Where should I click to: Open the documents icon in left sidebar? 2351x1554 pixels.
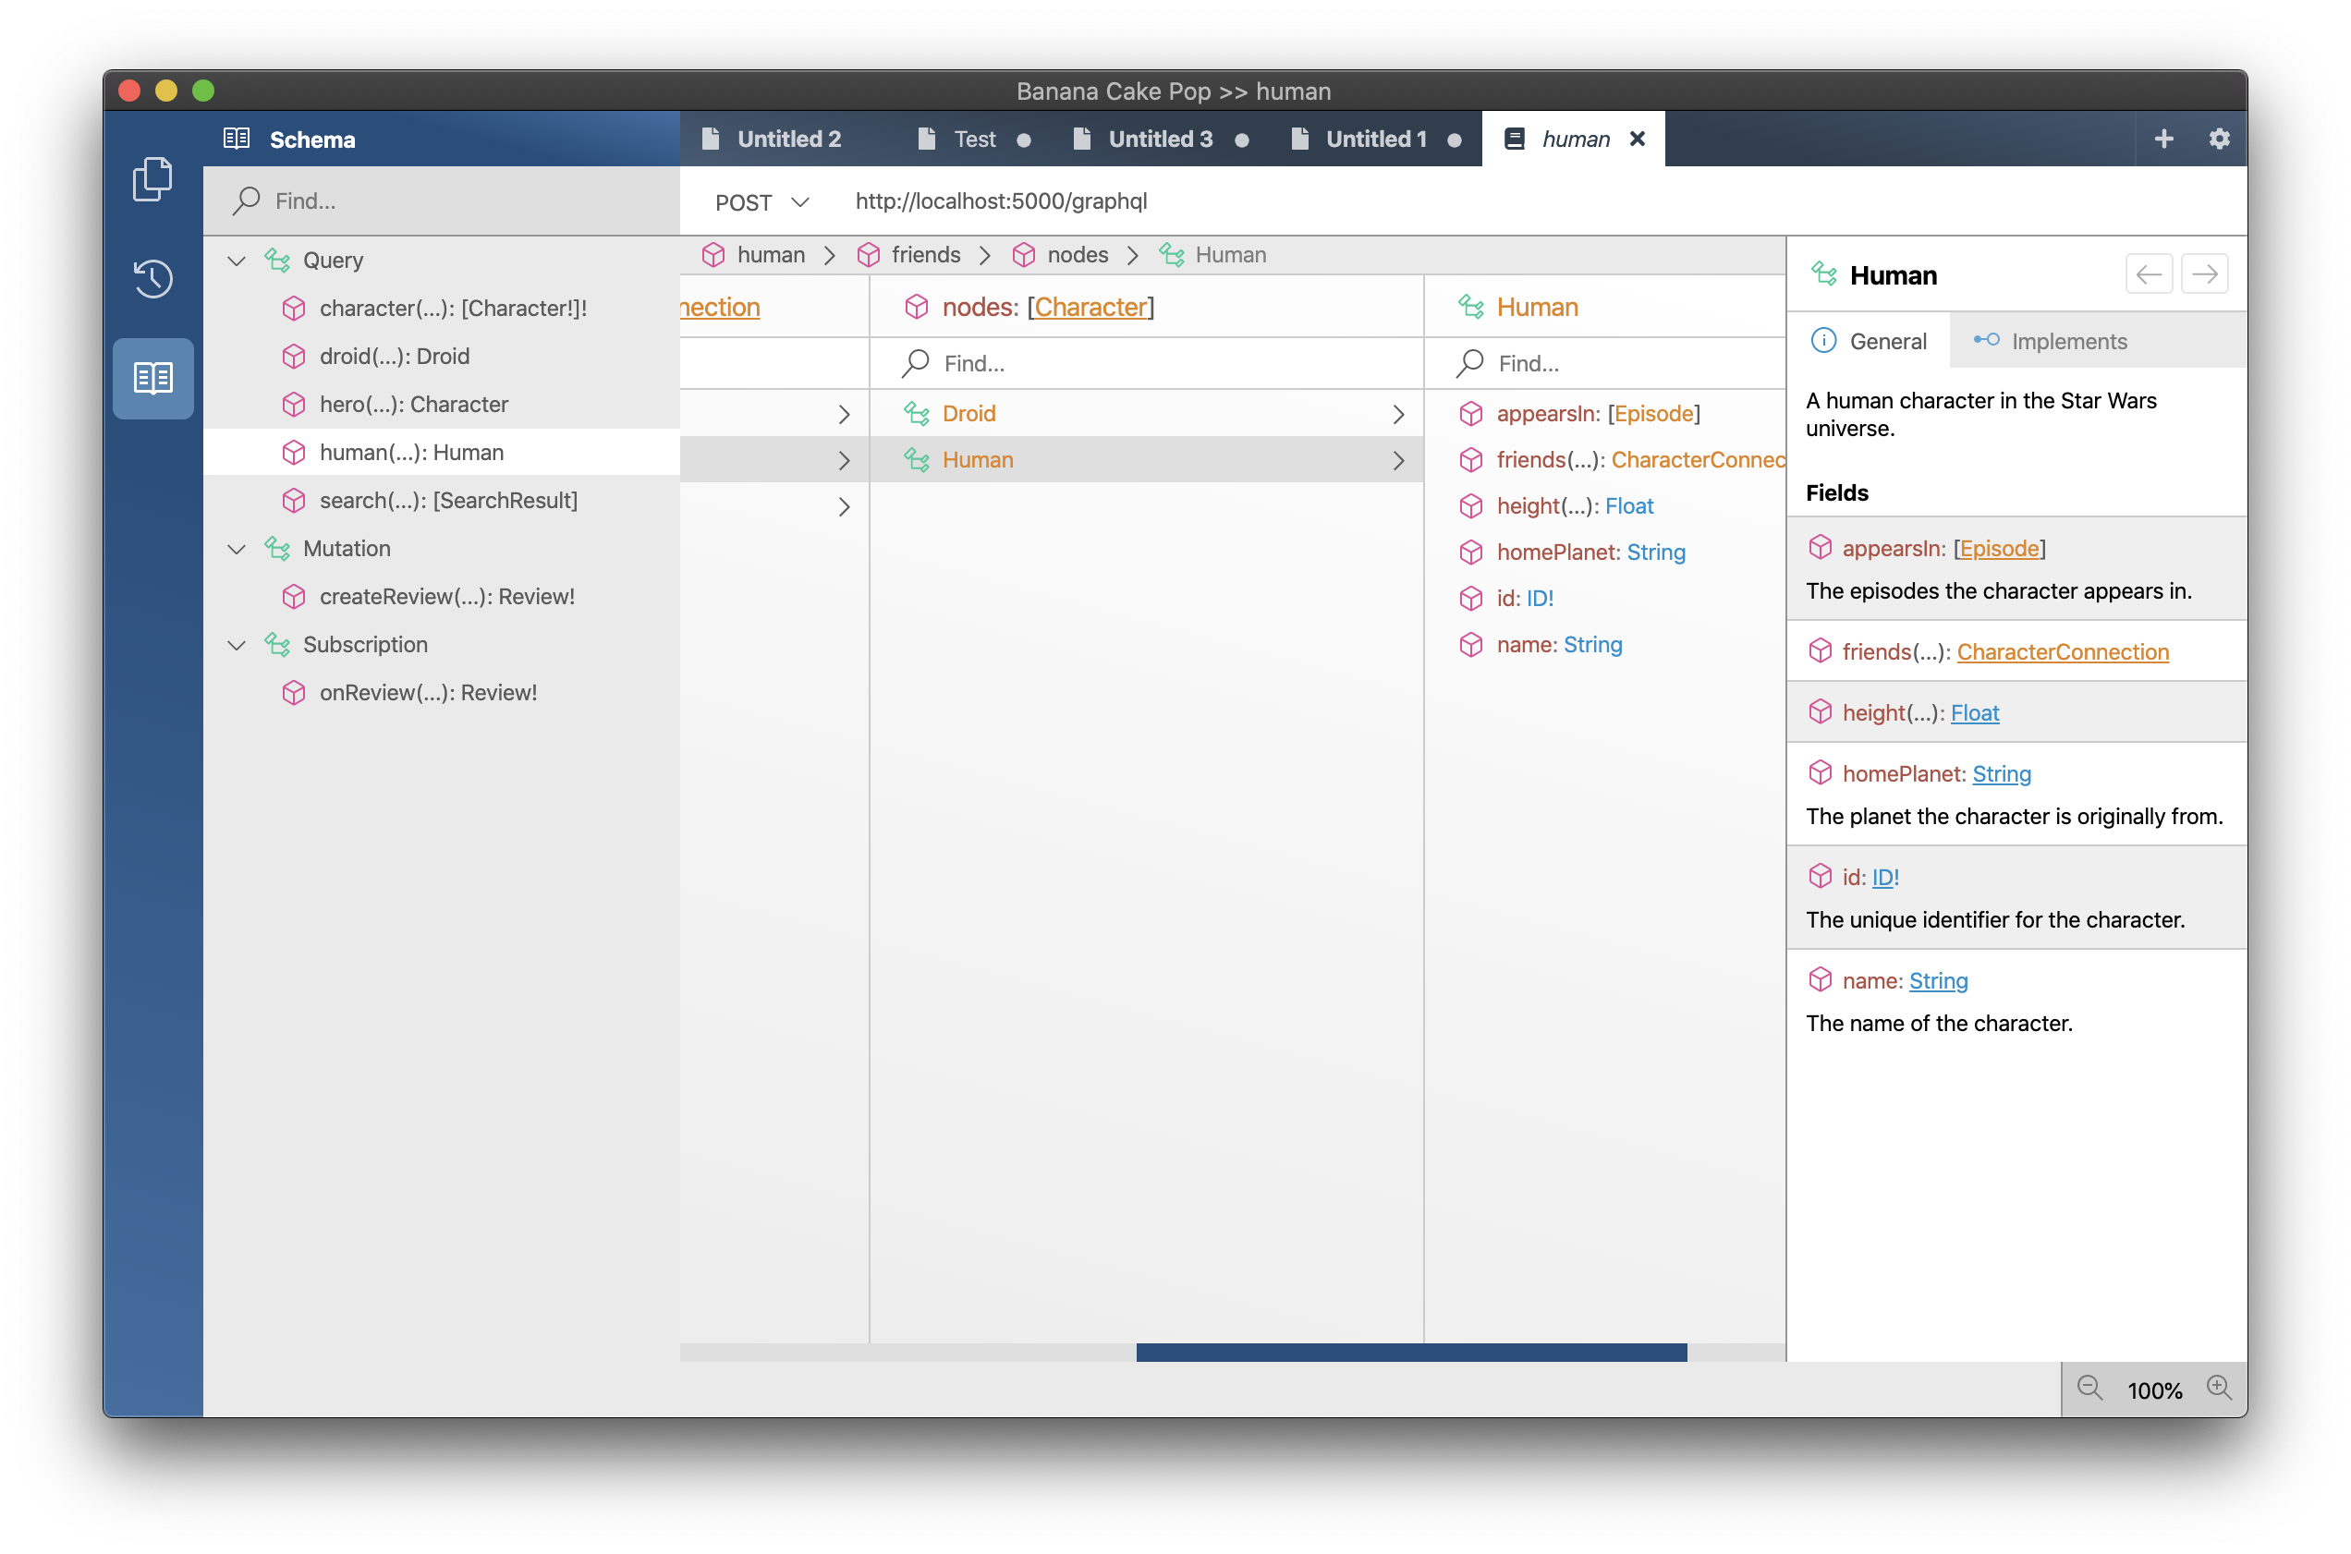click(x=152, y=179)
